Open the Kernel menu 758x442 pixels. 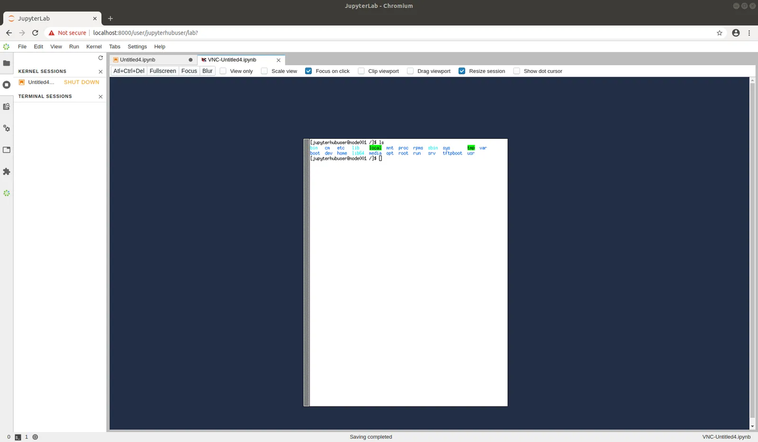point(94,46)
